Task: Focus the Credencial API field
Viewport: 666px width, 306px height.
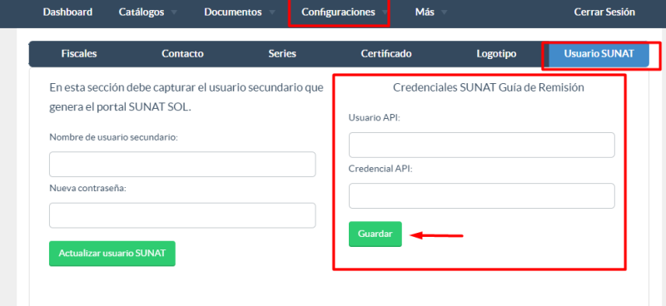Action: (482, 195)
